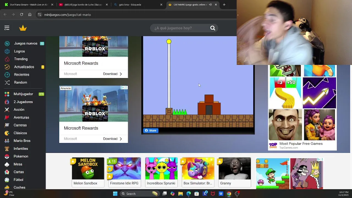Click the Mesa category link

[18, 164]
